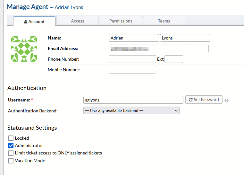244x175 pixels.
Task: Focus the Email Address input field
Action: click(159, 48)
